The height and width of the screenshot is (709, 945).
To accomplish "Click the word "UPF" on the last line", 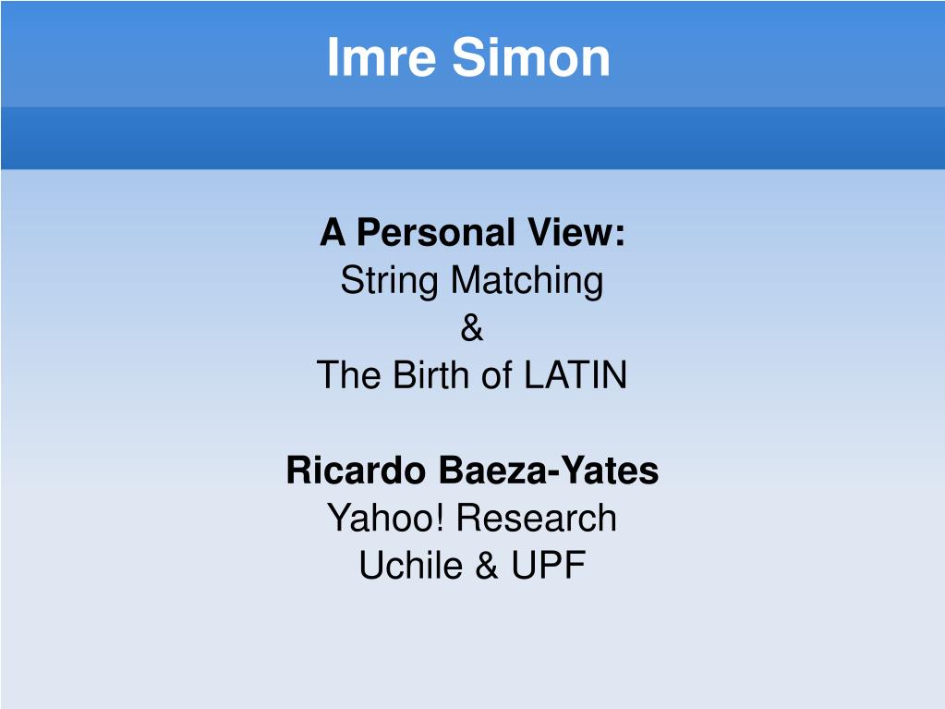I will pos(549,566).
